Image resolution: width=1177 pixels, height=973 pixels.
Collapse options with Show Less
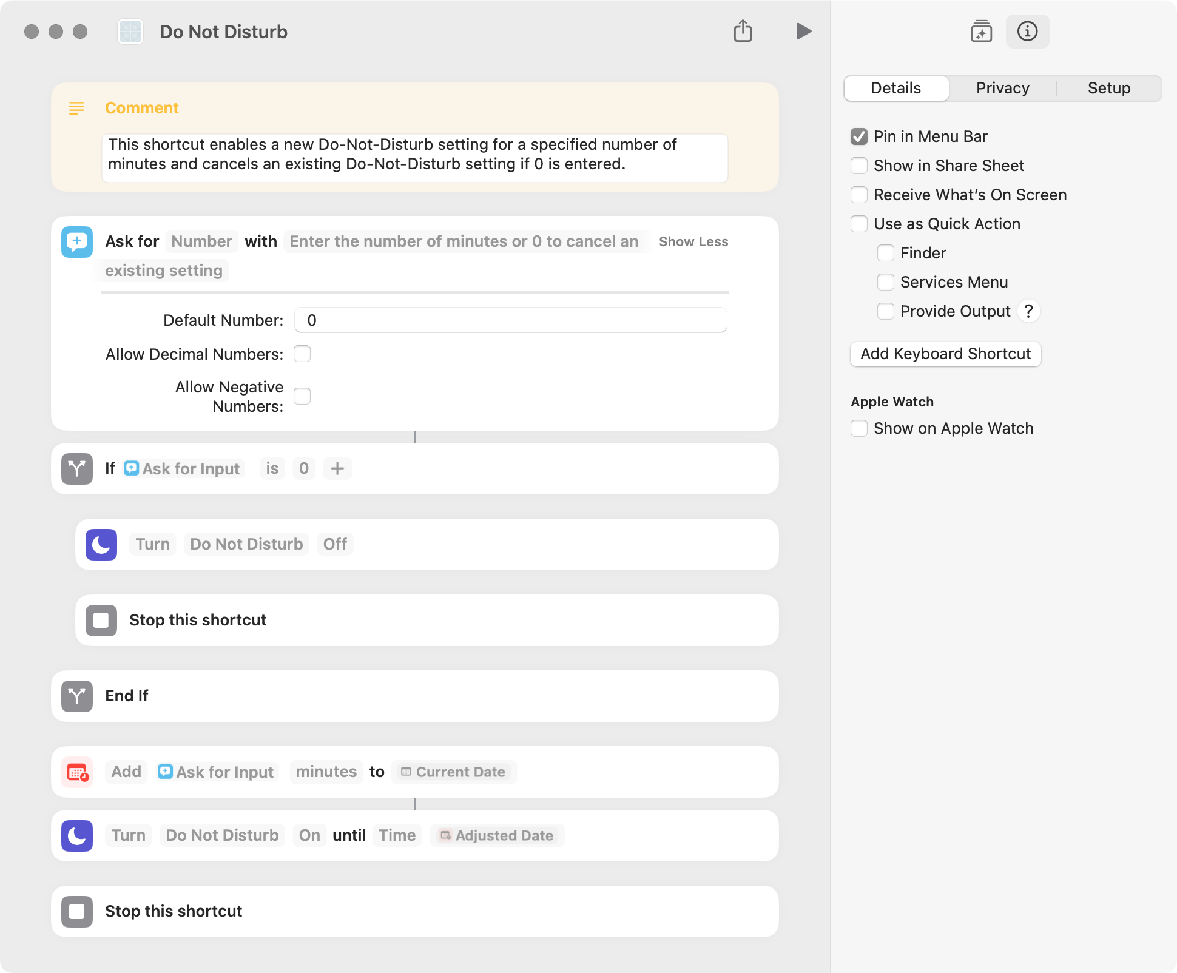[693, 241]
